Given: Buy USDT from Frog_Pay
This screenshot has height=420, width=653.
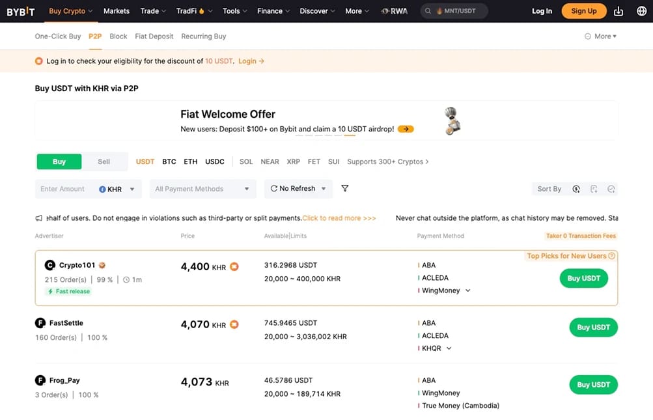Looking at the screenshot, I should [594, 385].
